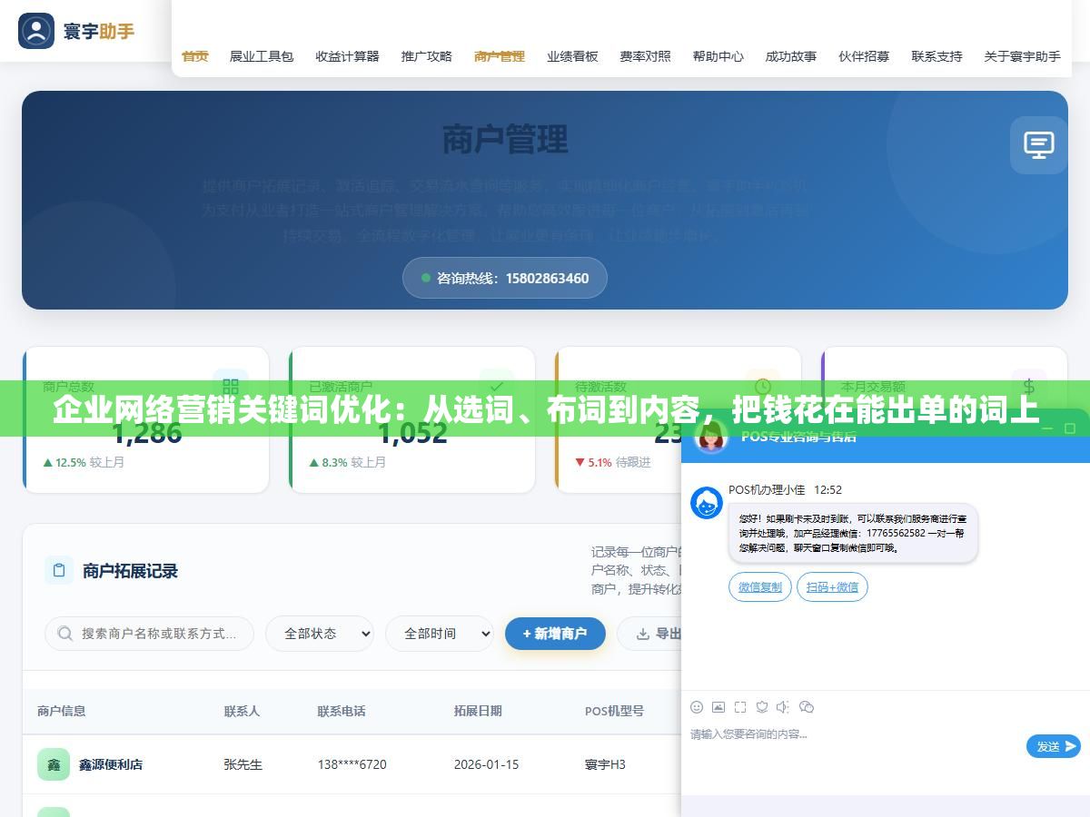
Task: Click POS机办理小佳 agent avatar
Action: click(707, 503)
